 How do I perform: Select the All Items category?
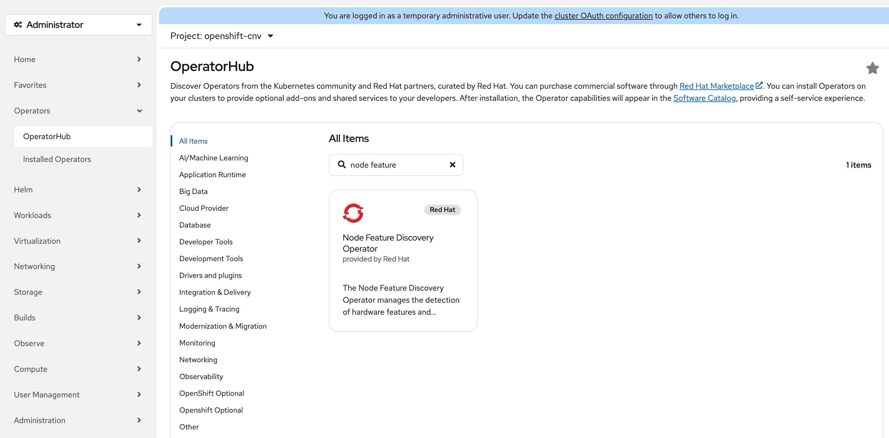[x=193, y=141]
